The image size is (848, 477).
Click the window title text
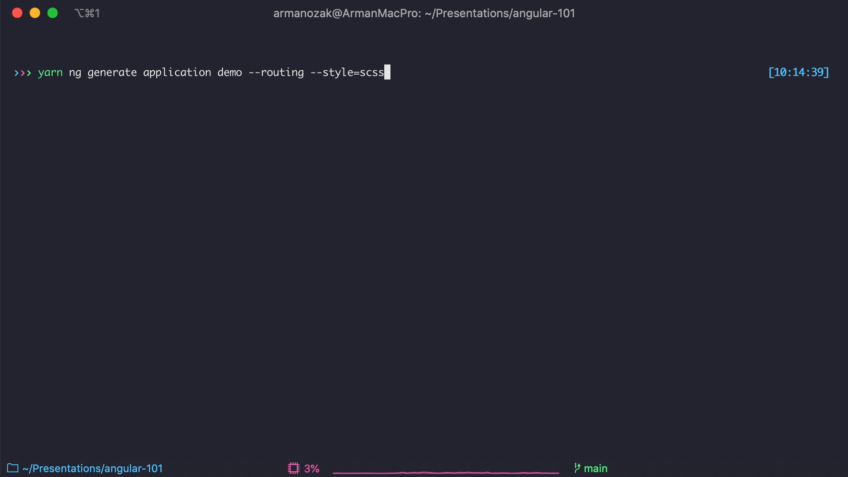point(424,13)
